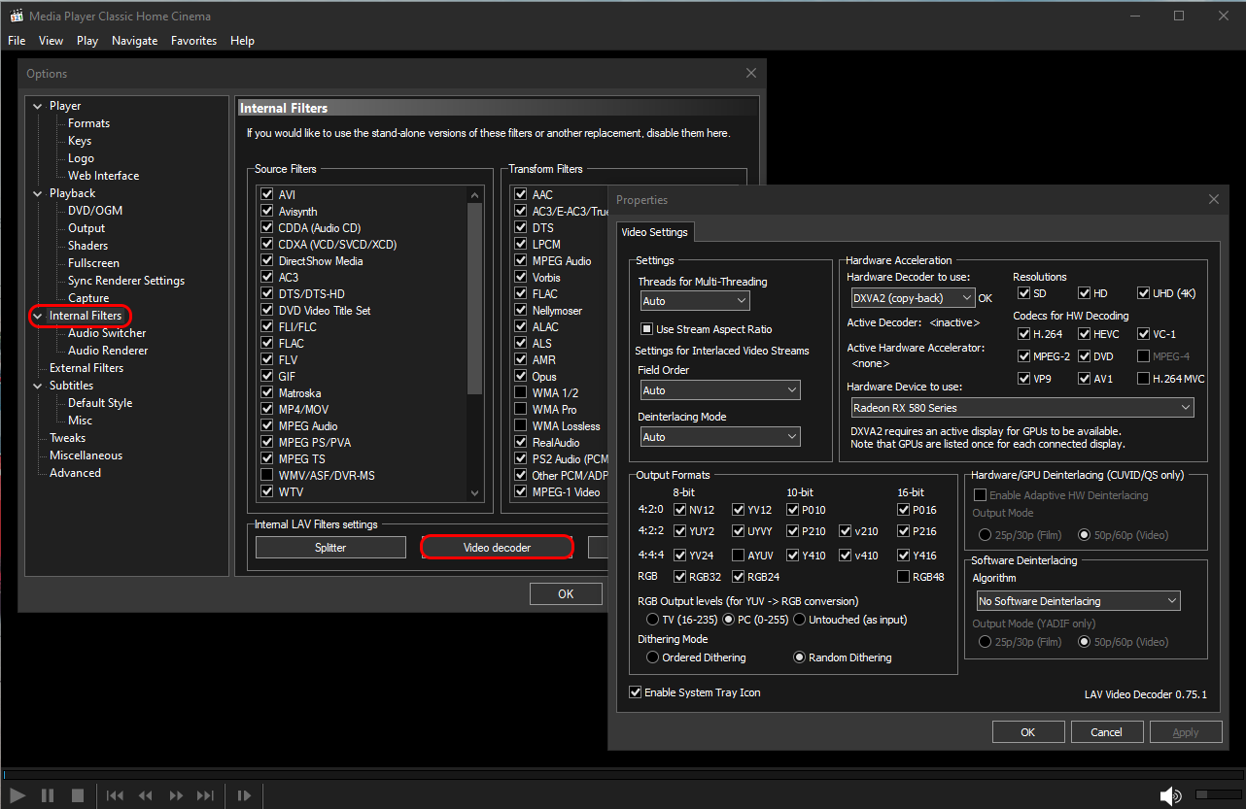
Task: Open the Play menu
Action: click(x=87, y=41)
